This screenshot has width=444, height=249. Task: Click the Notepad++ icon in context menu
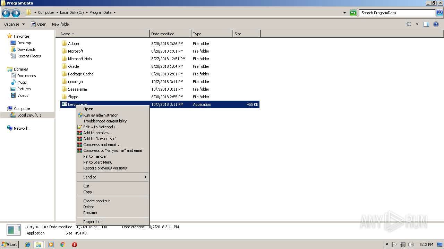(x=80, y=127)
